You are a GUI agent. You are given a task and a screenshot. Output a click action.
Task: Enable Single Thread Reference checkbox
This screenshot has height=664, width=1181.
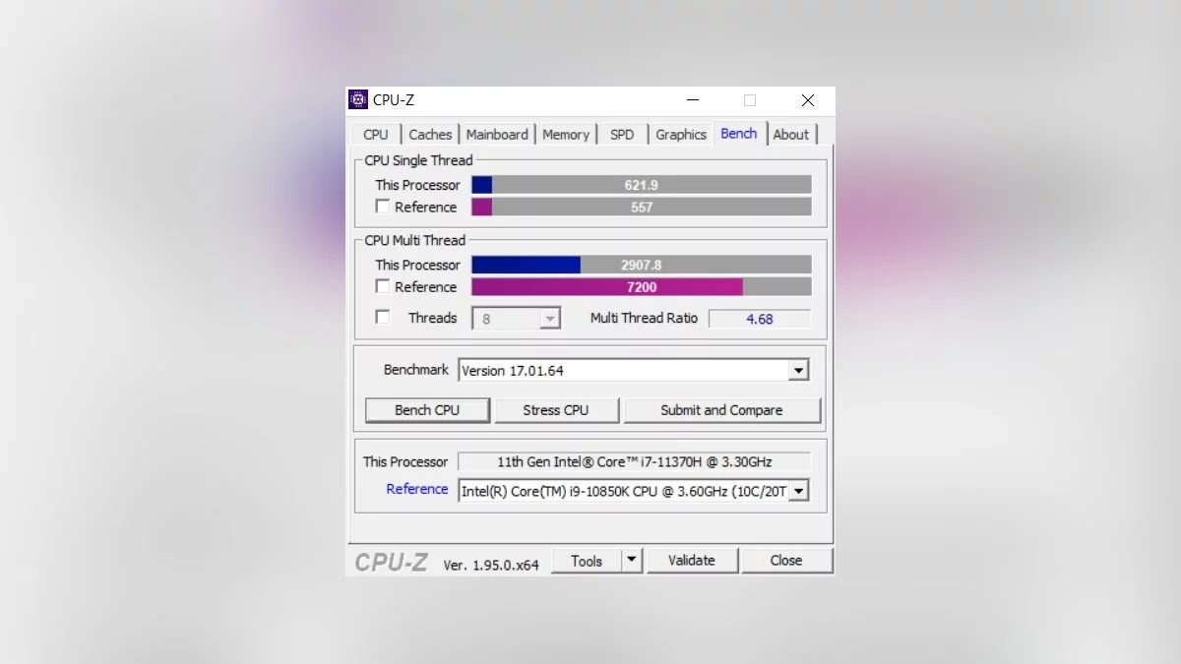383,207
